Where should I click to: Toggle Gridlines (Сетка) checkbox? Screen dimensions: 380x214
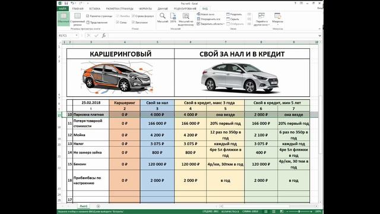click(x=121, y=23)
